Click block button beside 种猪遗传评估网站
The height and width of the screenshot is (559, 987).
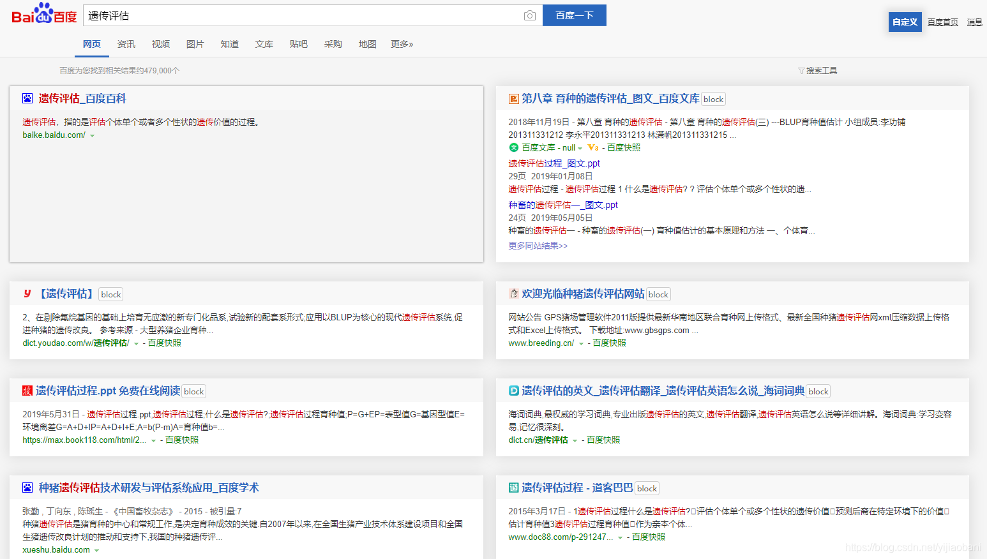(658, 294)
